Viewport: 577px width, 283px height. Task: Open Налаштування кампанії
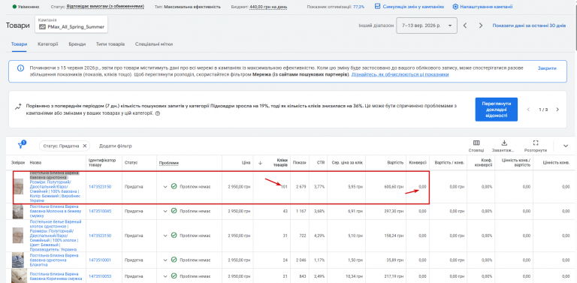(482, 7)
